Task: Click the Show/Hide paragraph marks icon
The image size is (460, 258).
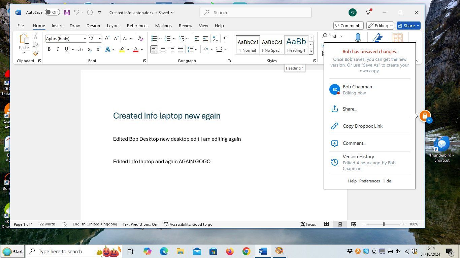Action: click(225, 38)
